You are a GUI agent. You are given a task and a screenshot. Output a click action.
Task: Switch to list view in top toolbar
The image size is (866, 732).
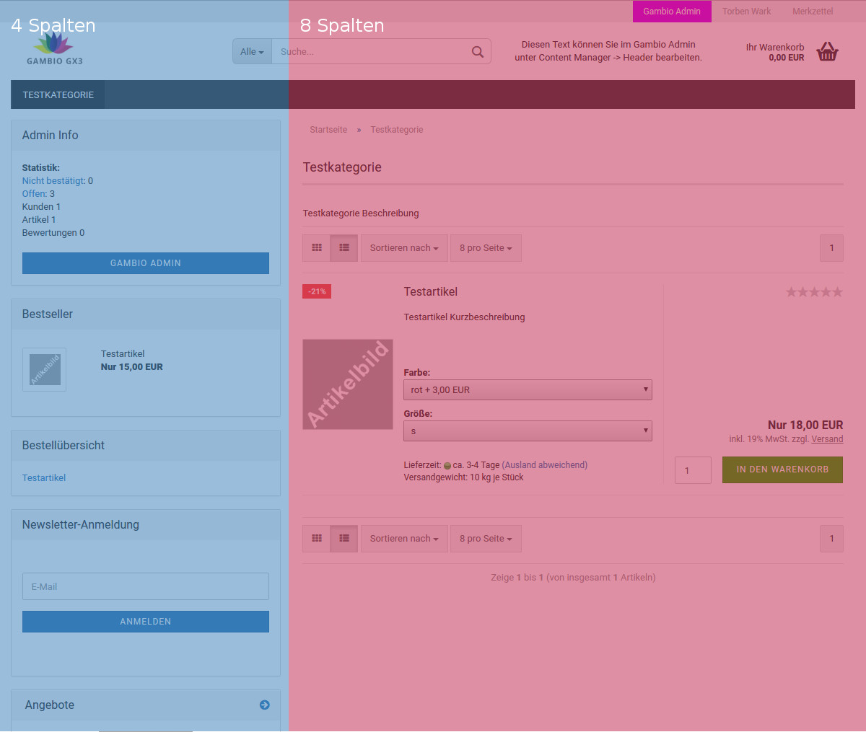point(344,248)
